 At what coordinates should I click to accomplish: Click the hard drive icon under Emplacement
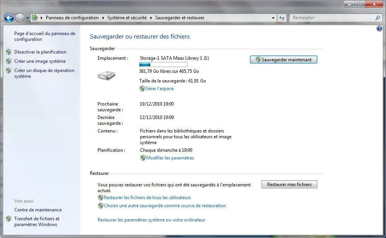[x=106, y=75]
